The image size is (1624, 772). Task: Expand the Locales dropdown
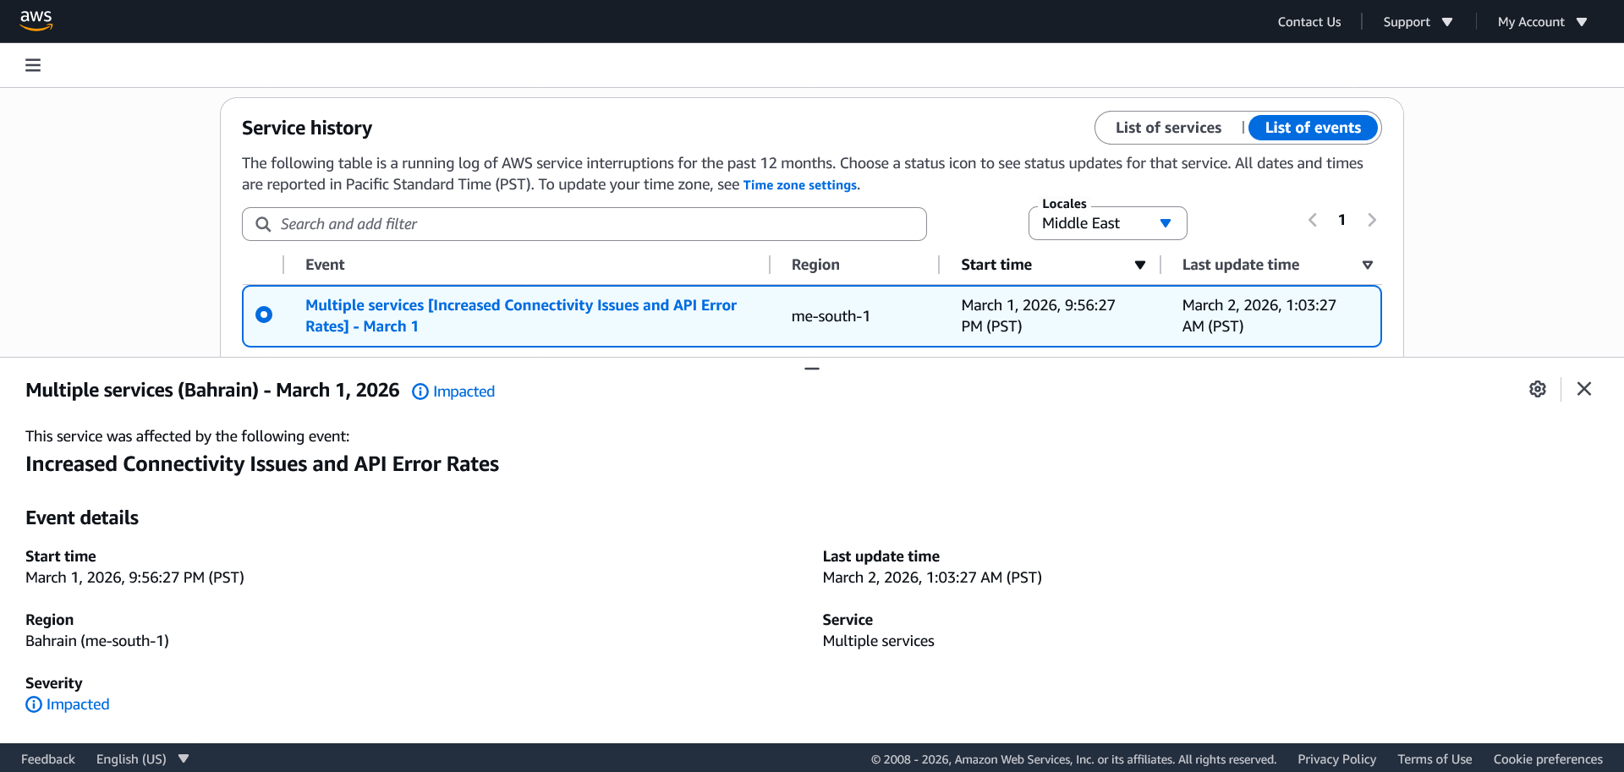tap(1106, 223)
